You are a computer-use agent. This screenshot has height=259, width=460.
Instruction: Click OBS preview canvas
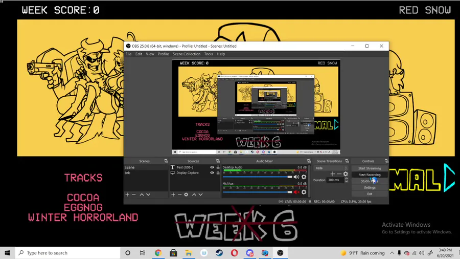(x=256, y=107)
